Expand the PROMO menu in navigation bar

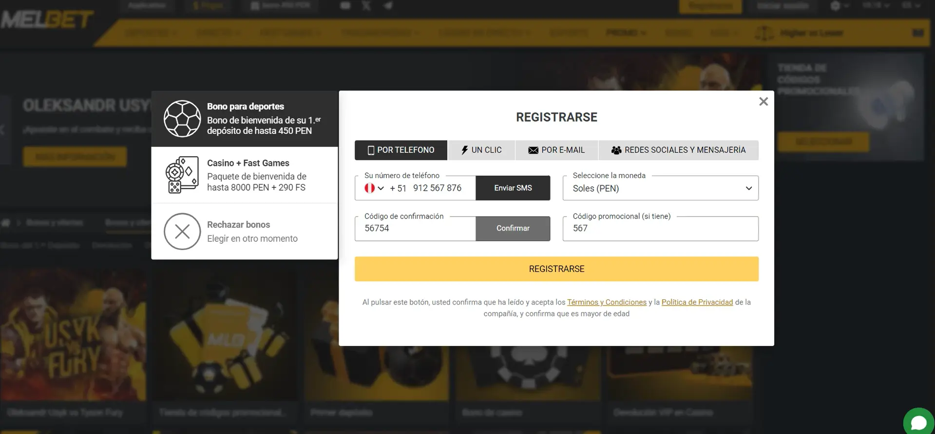(626, 33)
